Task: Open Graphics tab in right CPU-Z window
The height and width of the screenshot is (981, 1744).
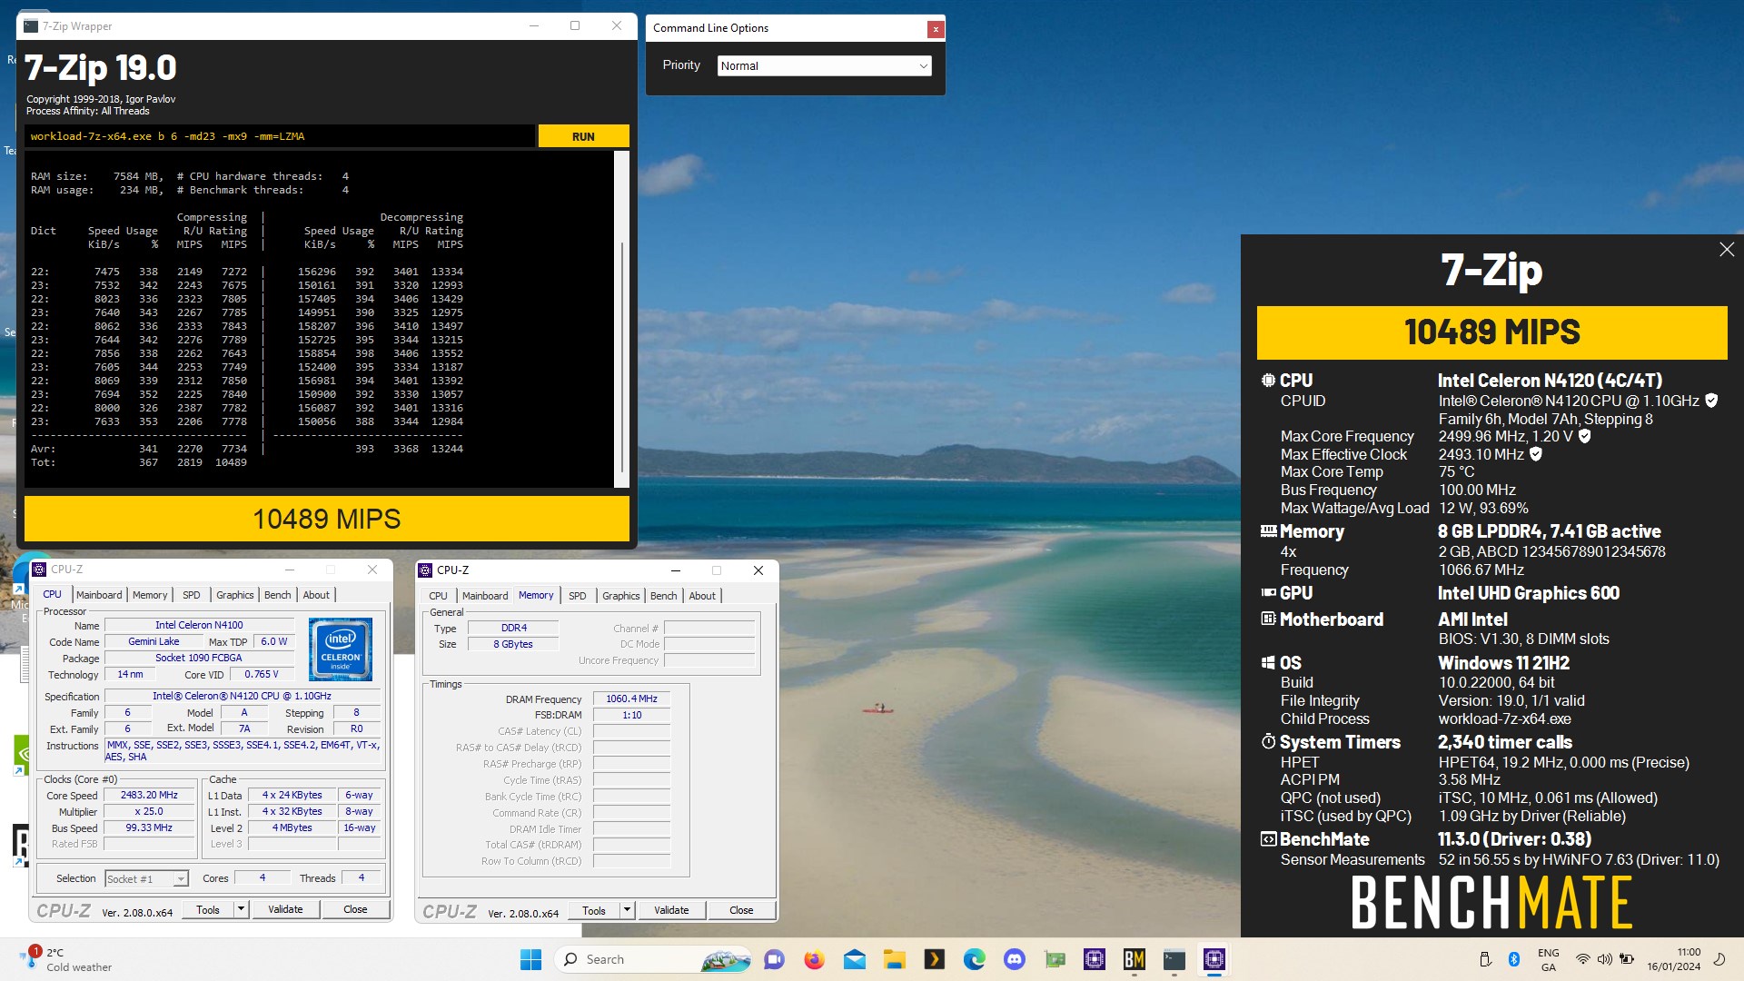Action: point(620,596)
